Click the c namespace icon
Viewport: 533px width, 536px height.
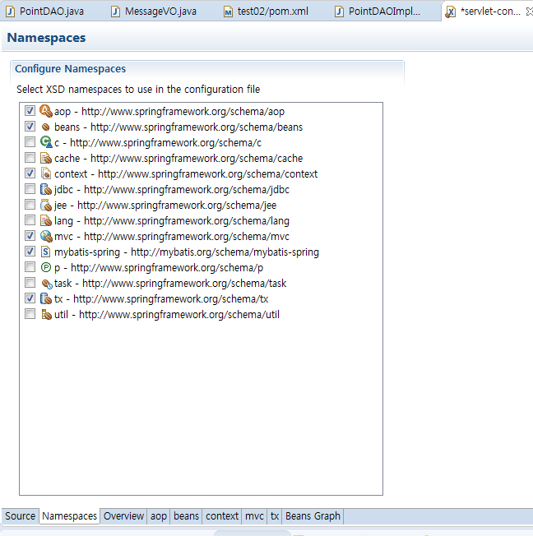(46, 142)
